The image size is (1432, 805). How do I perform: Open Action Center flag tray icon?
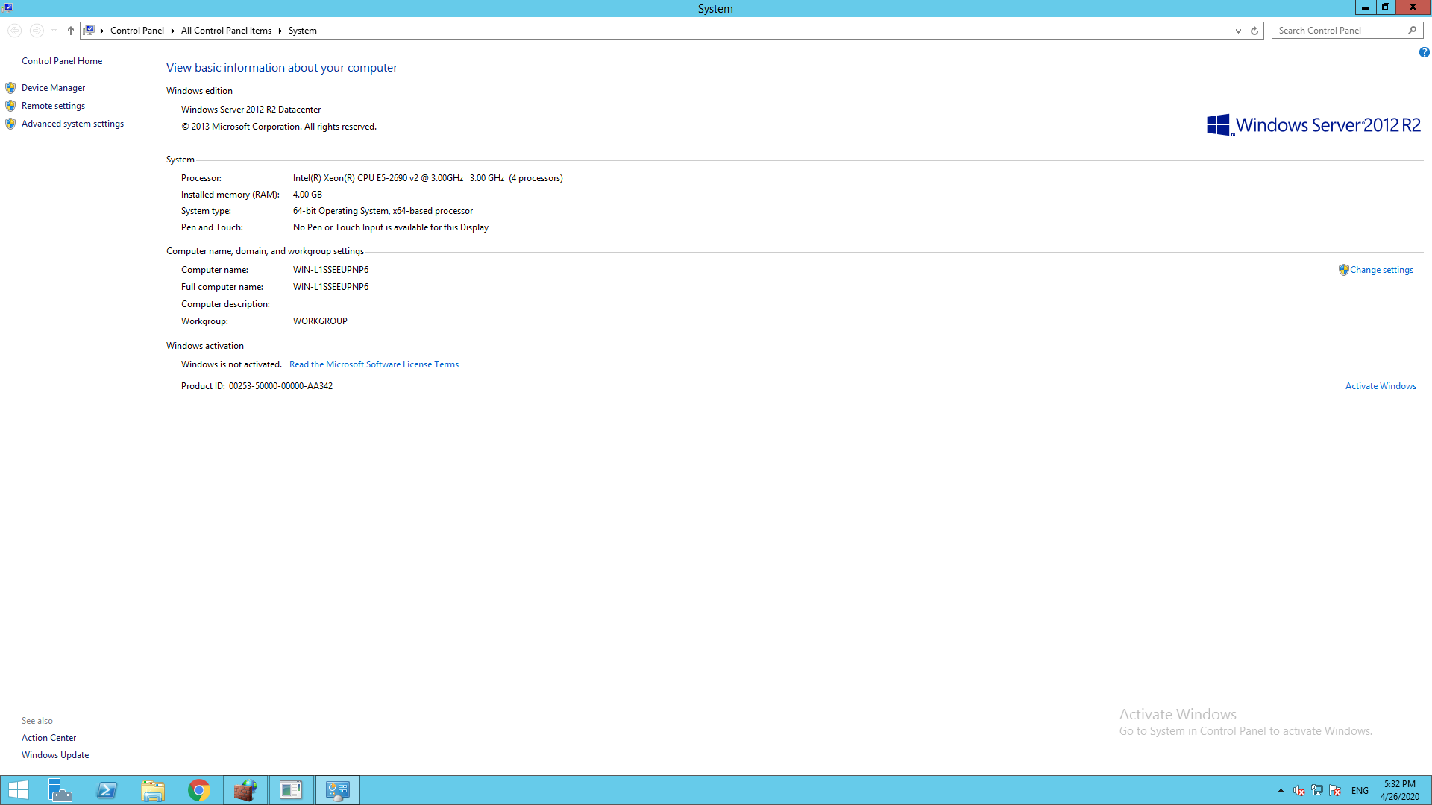[x=1335, y=791]
